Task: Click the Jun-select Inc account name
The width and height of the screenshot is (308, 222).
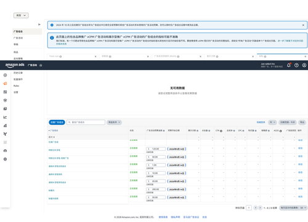Action: [268, 64]
